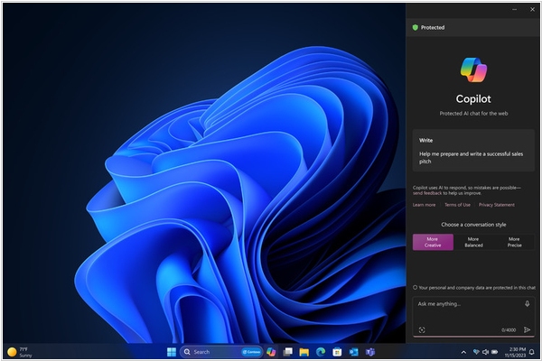Click the taskbar Search box
This screenshot has width=542, height=361.
(221, 352)
